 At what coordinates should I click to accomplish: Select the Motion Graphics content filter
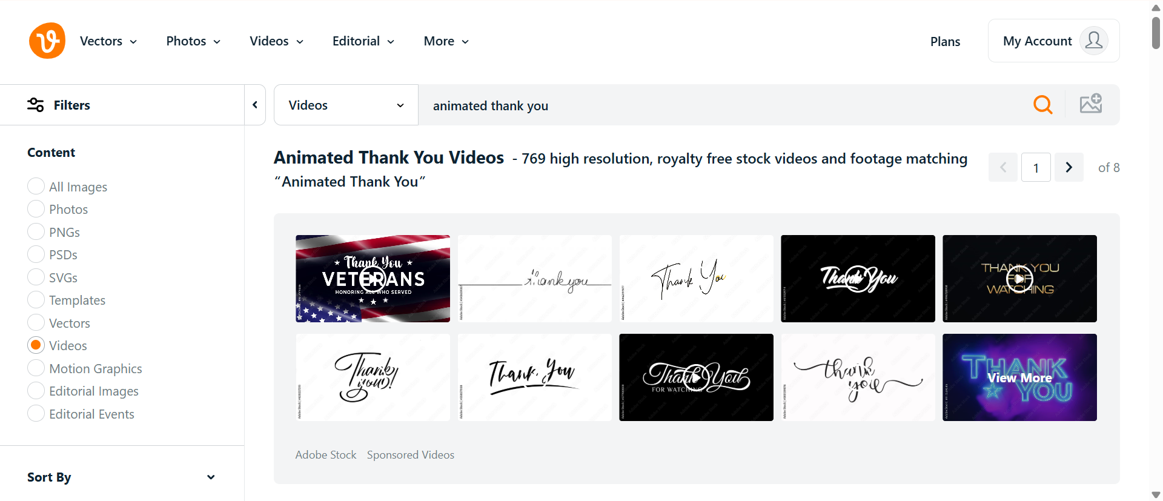tap(36, 368)
